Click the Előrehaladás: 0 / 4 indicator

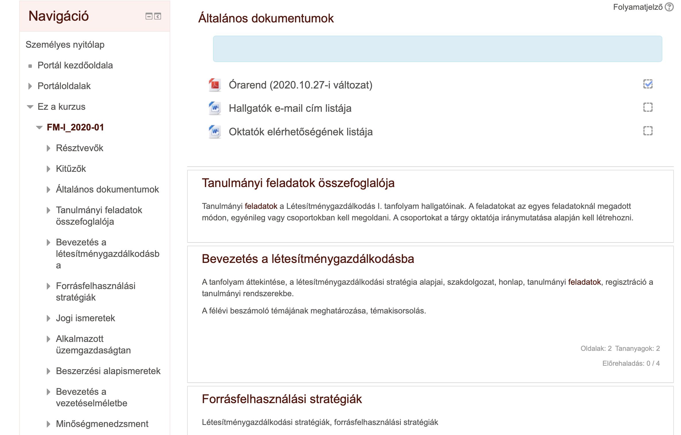[631, 363]
